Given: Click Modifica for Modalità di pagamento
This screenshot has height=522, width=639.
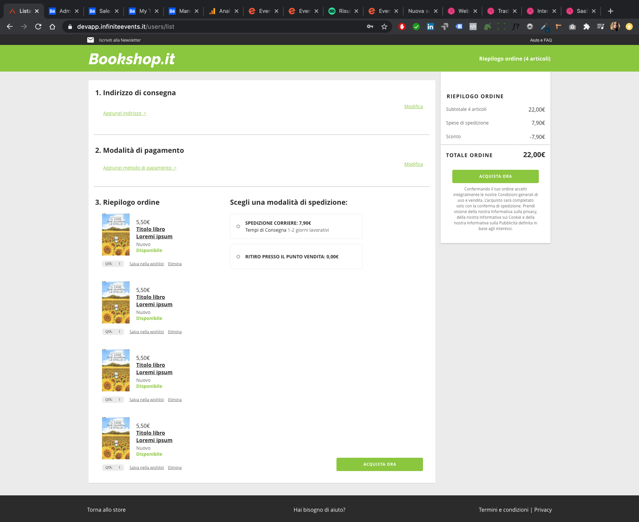Looking at the screenshot, I should pos(414,164).
